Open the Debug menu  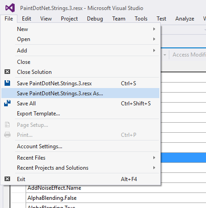click(x=95, y=19)
